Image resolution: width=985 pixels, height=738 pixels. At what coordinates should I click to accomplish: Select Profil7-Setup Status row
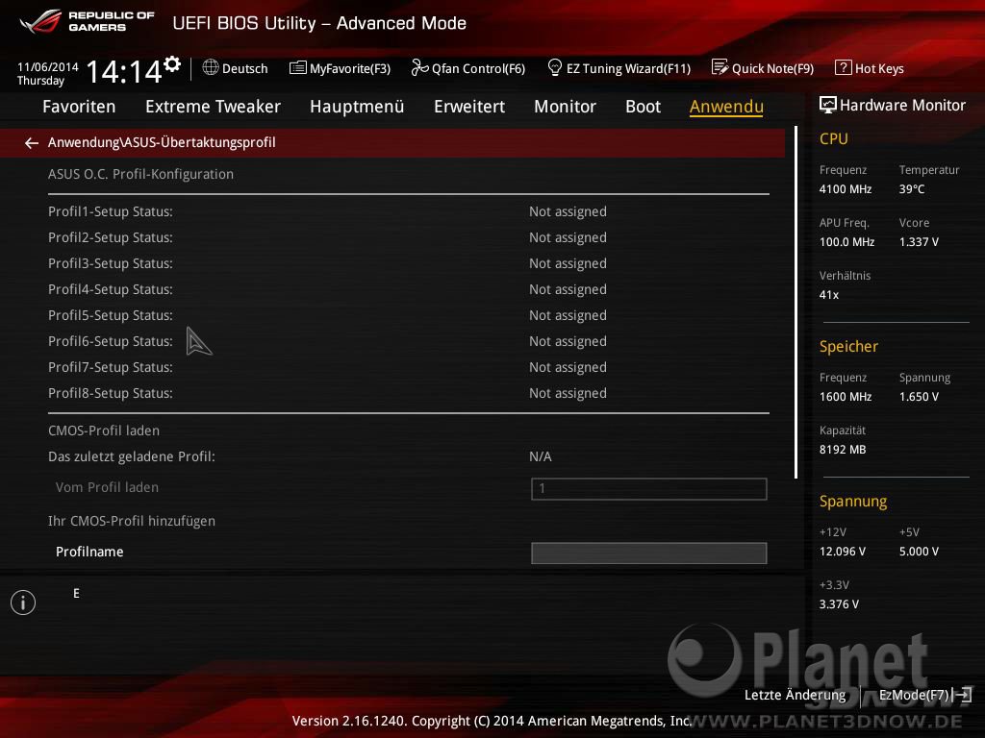click(408, 367)
